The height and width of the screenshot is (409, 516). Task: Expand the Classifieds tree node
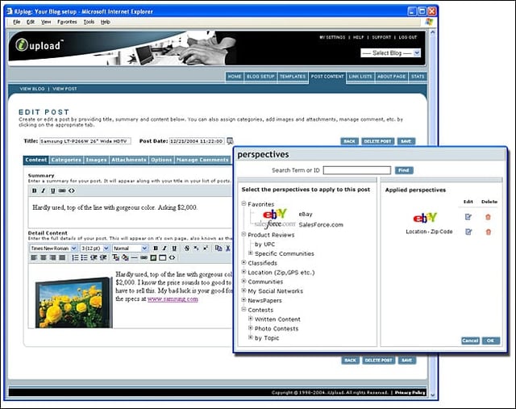click(243, 262)
